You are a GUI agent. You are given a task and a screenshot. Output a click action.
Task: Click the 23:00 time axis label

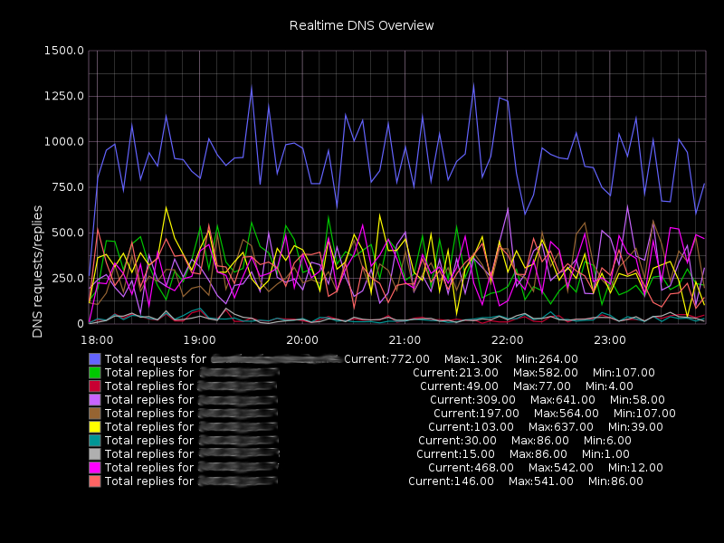pyautogui.click(x=609, y=340)
